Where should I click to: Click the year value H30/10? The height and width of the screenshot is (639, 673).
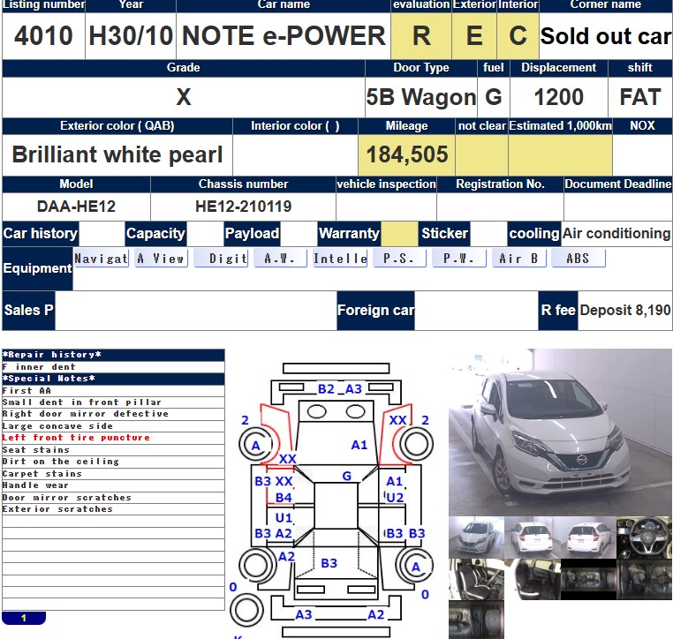tap(131, 35)
